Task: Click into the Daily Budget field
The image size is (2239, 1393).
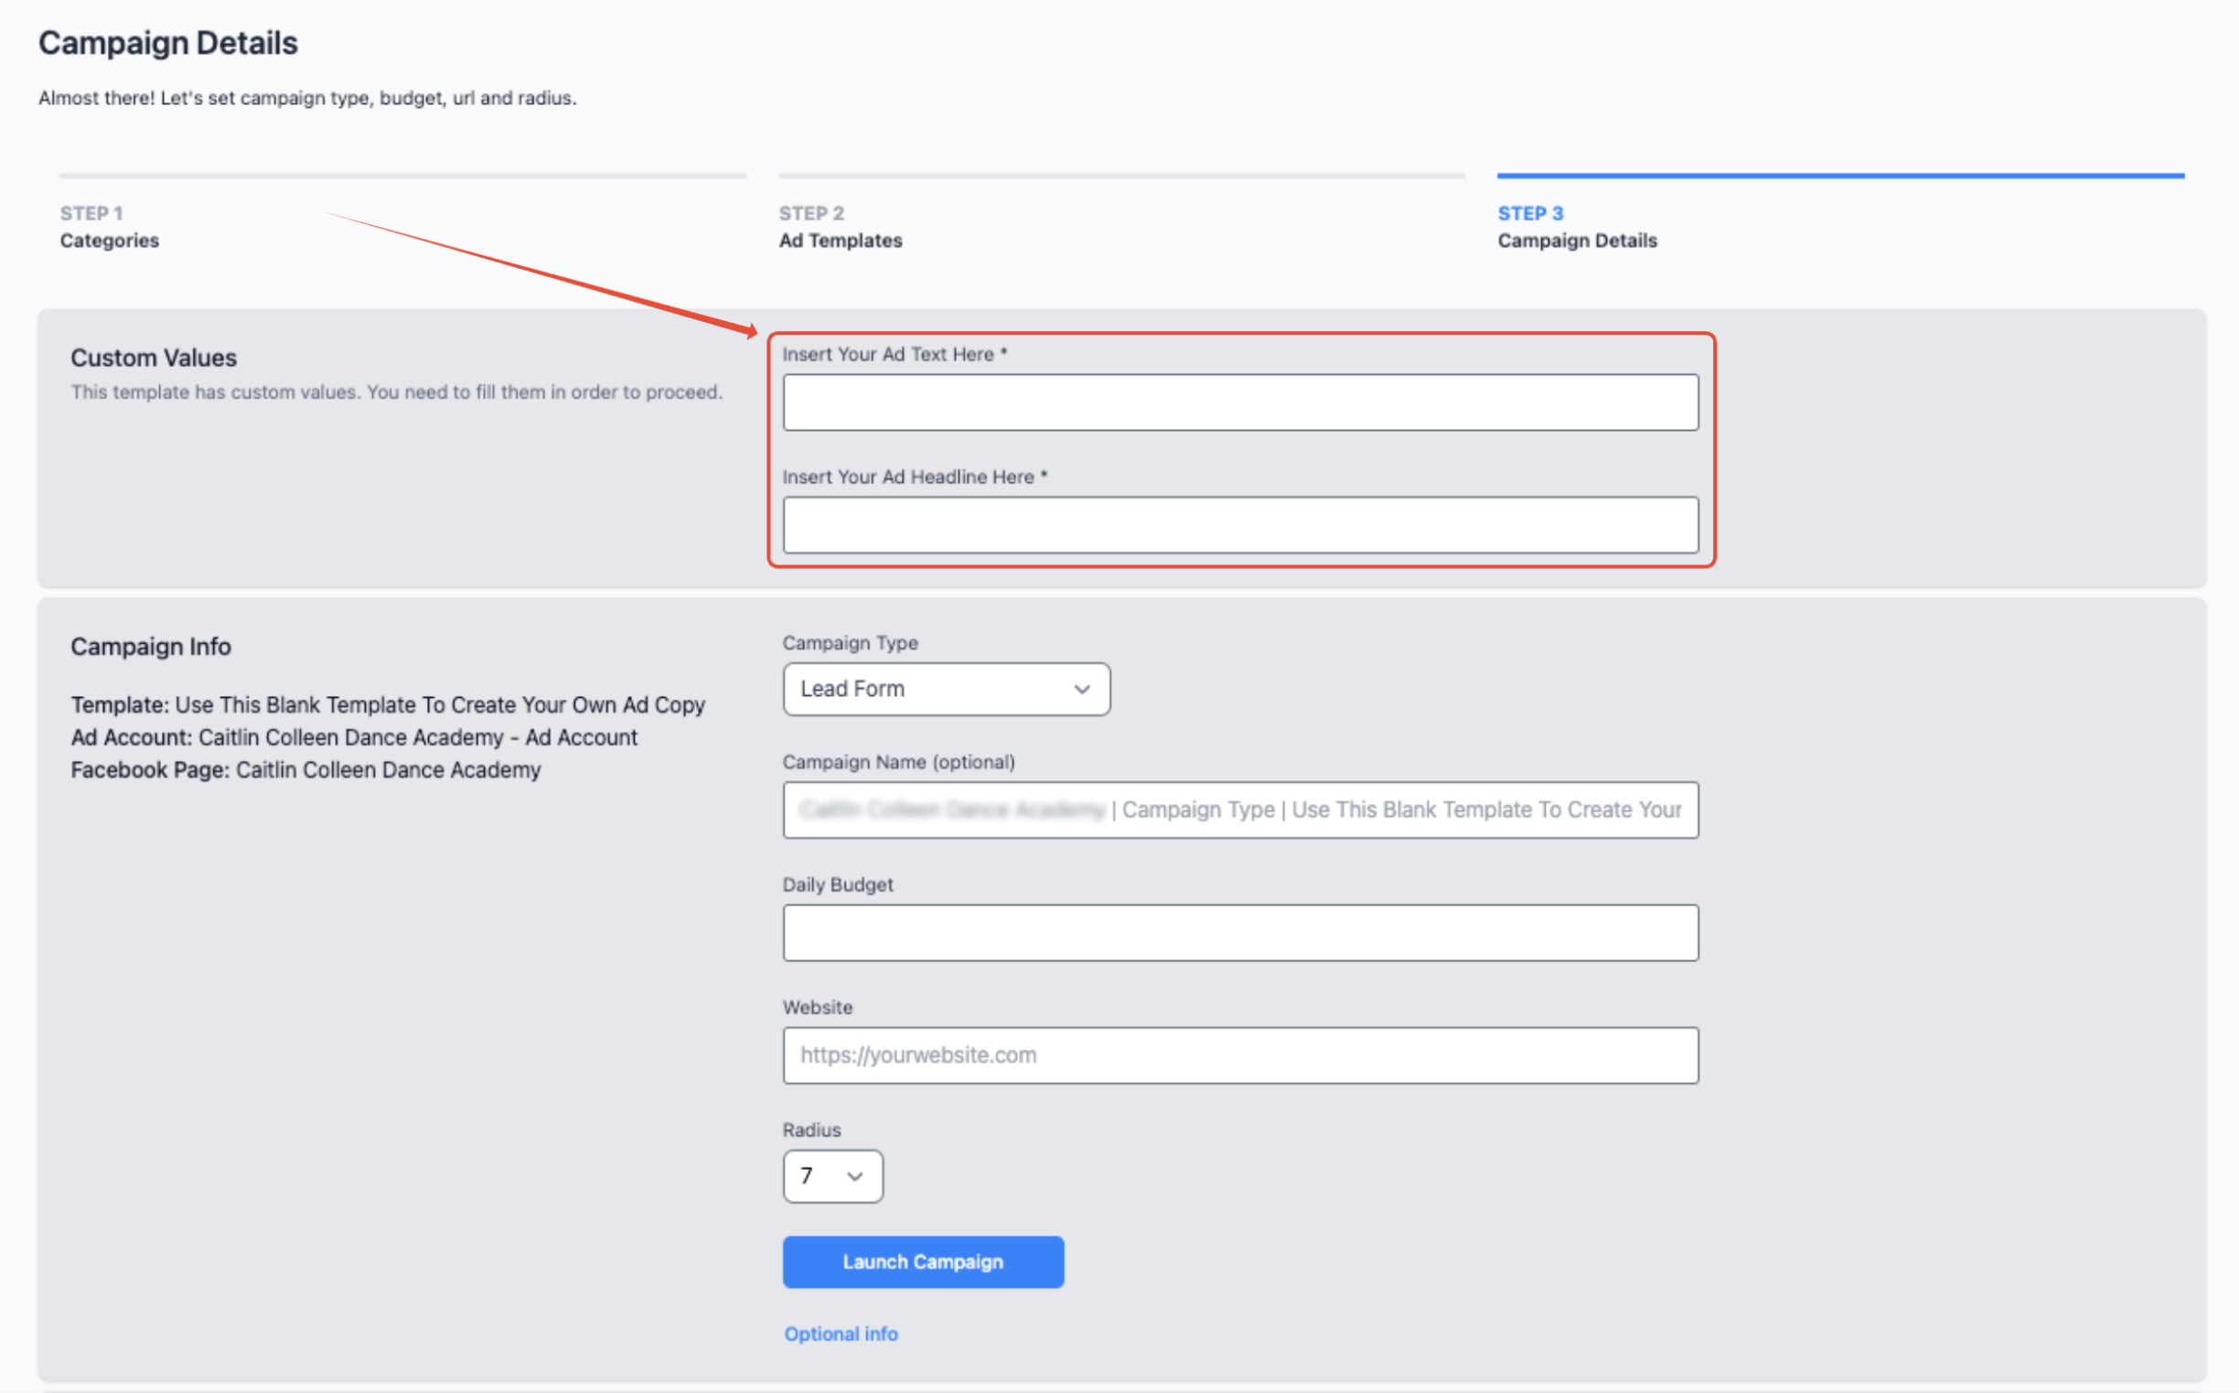Action: 1239,932
